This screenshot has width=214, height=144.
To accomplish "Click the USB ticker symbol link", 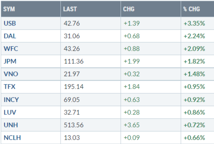I will (x=10, y=24).
